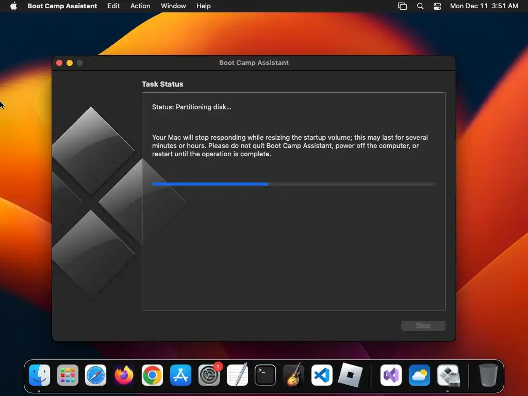Screen dimensions: 528x396
Task: Open Visual Studio from the Dock
Action: coord(391,375)
